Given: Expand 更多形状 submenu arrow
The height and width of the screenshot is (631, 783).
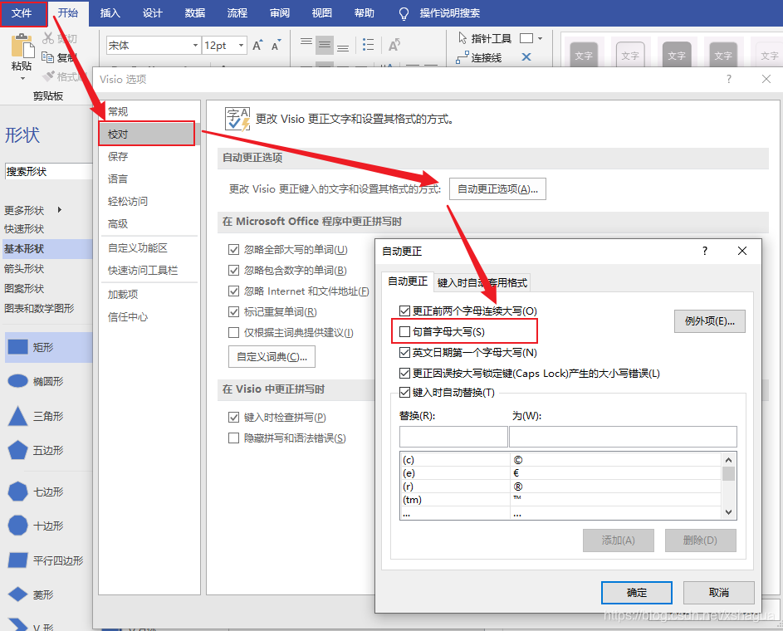Looking at the screenshot, I should point(60,210).
